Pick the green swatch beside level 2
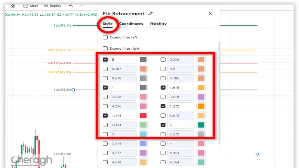Image resolution: width=299 pixels, height=168 pixels. [x=201, y=125]
